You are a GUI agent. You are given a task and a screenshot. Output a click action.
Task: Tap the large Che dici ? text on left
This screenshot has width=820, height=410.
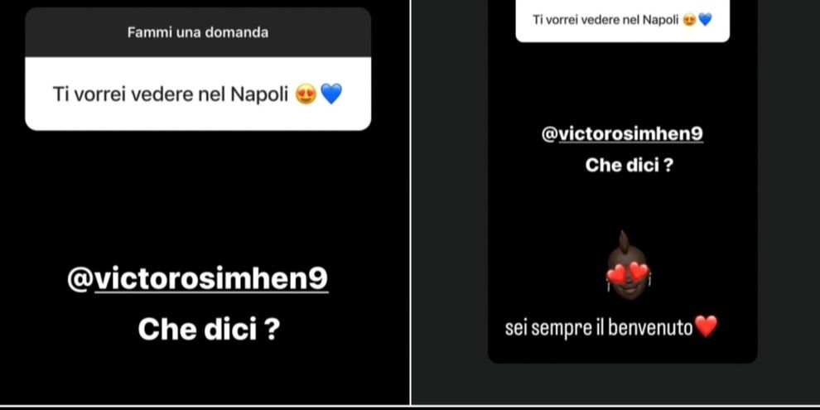coord(208,330)
